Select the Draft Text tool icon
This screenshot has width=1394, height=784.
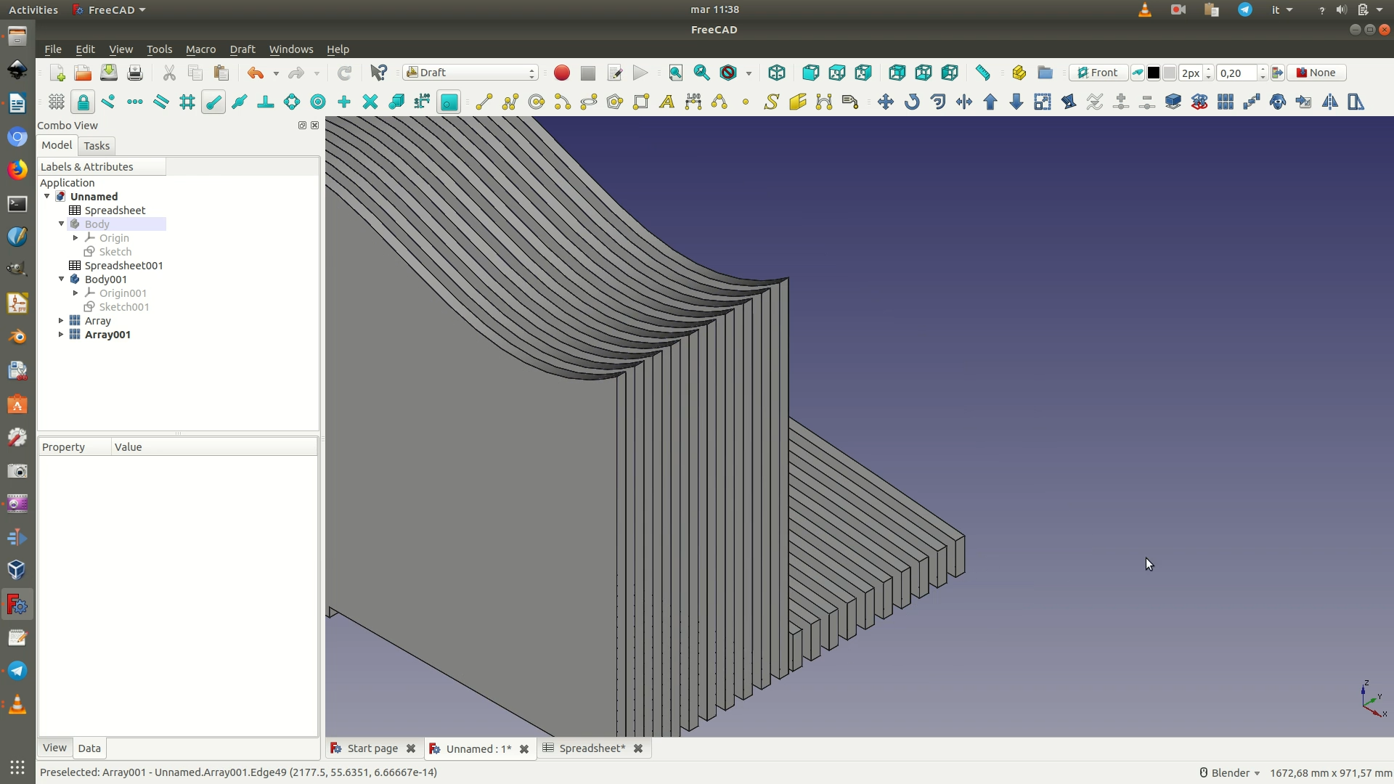(x=667, y=102)
